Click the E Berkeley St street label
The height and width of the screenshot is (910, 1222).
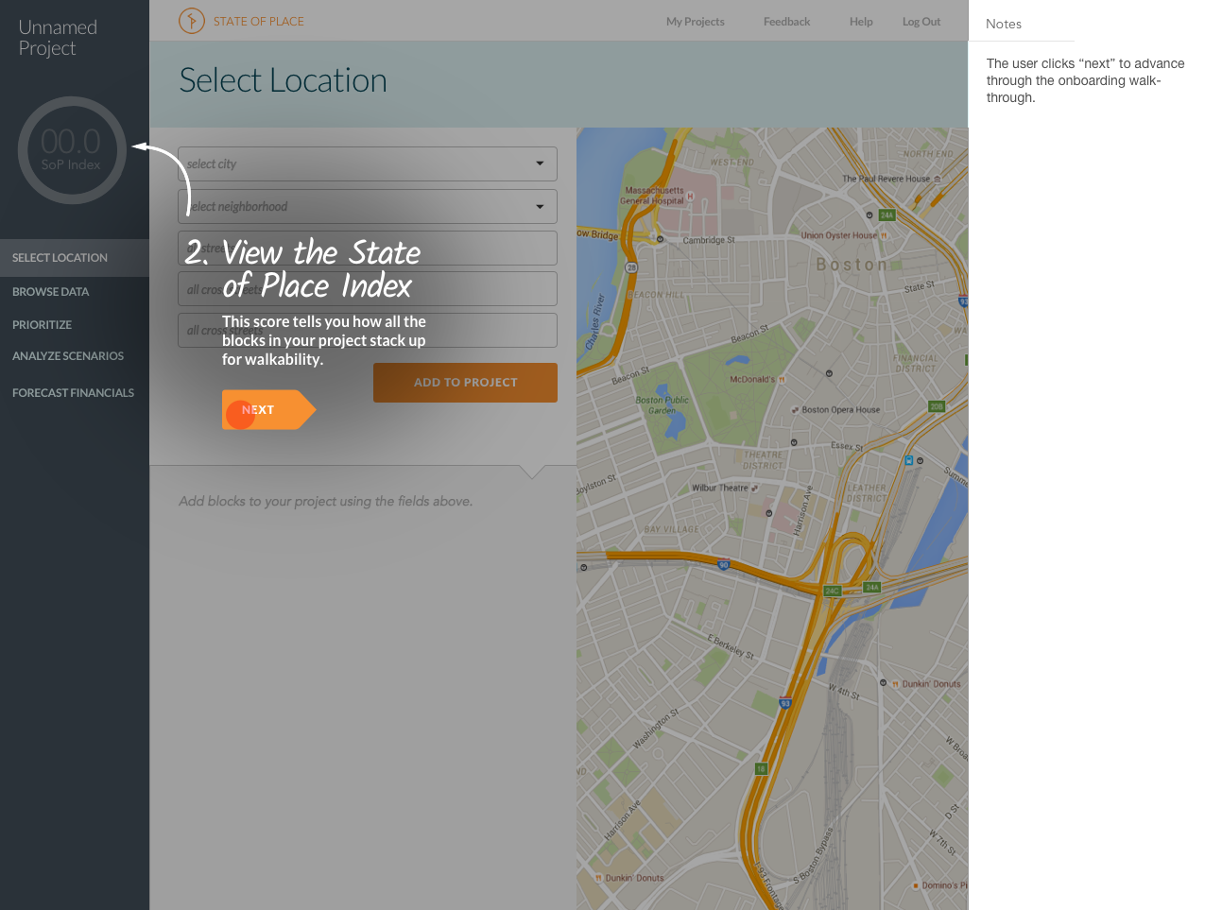(x=731, y=646)
